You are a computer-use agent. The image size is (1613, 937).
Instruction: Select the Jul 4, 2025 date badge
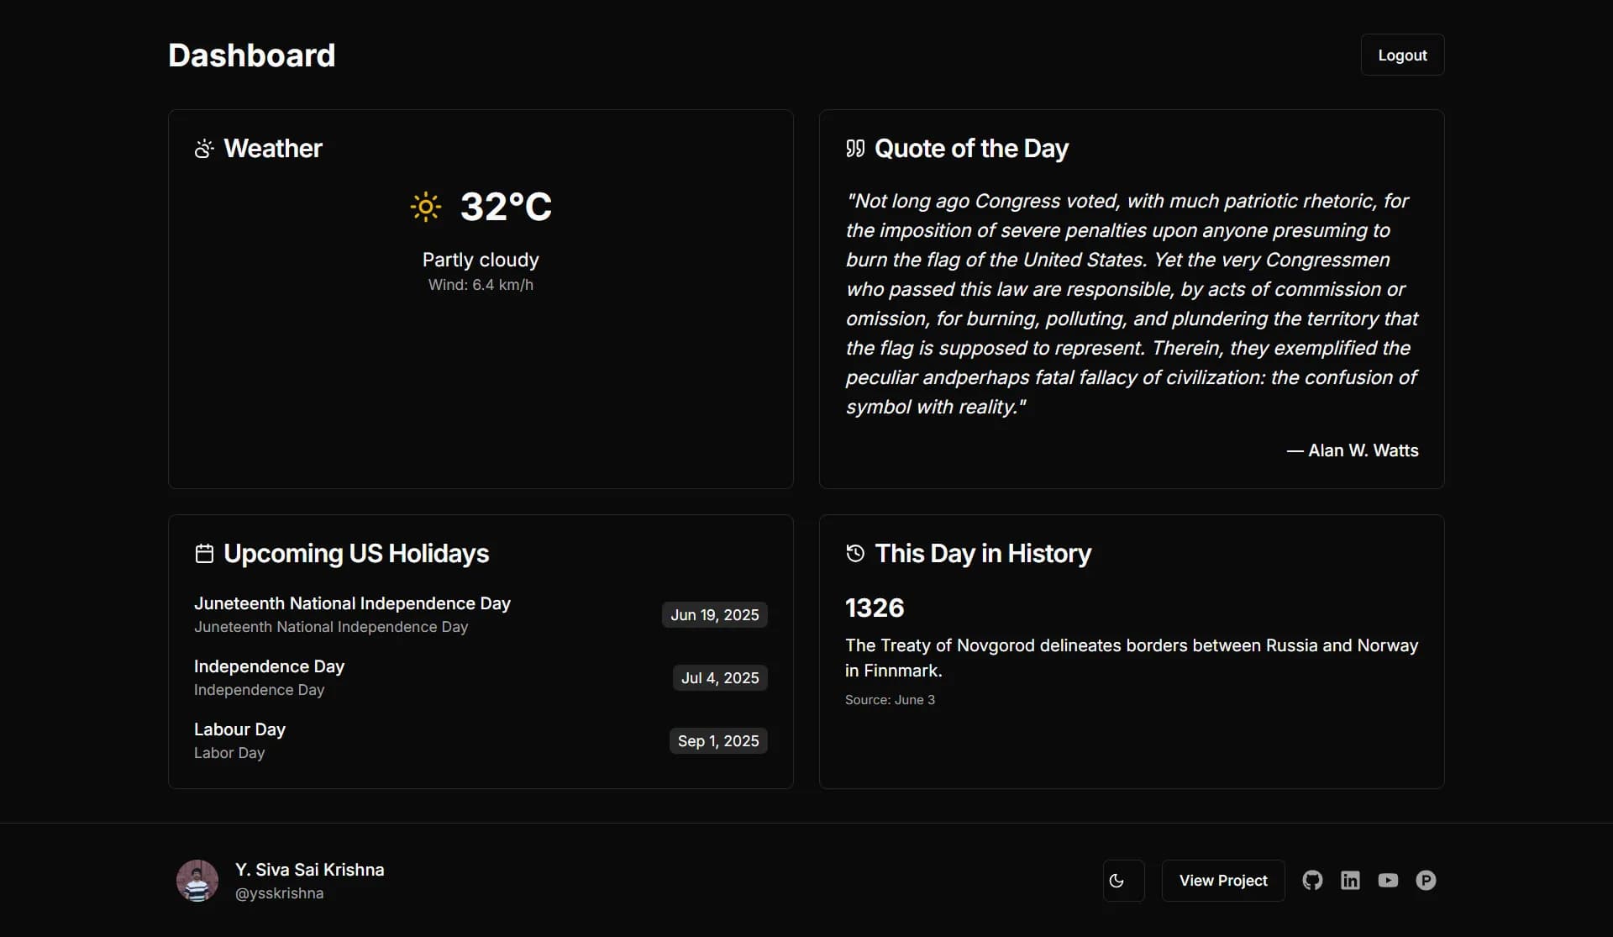point(720,677)
